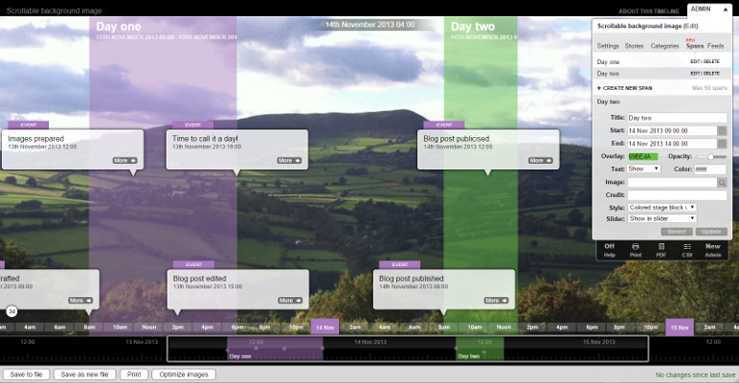The height and width of the screenshot is (383, 739).
Task: Open More on Blog post publicised
Action: [x=541, y=160]
